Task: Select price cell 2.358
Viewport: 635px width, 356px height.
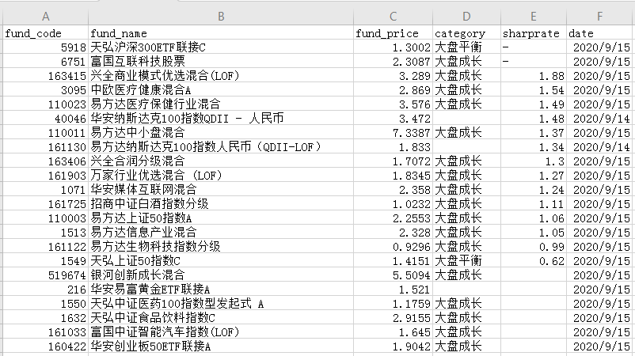Action: point(393,189)
